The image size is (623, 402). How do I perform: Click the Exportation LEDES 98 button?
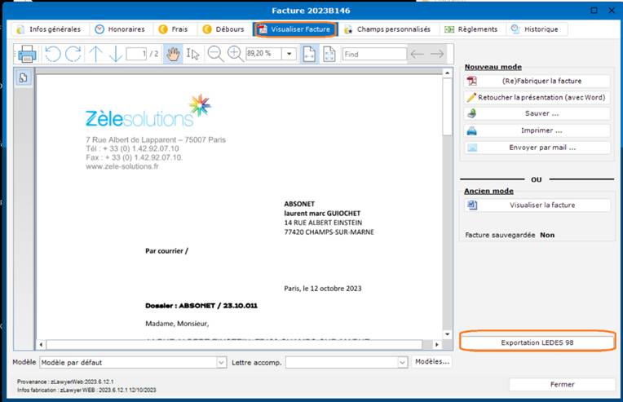(537, 342)
